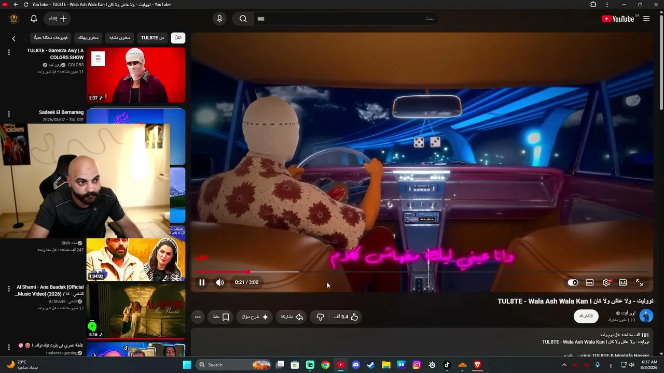Click the page vertical scrollbar
This screenshot has height=373, width=664.
(x=661, y=62)
